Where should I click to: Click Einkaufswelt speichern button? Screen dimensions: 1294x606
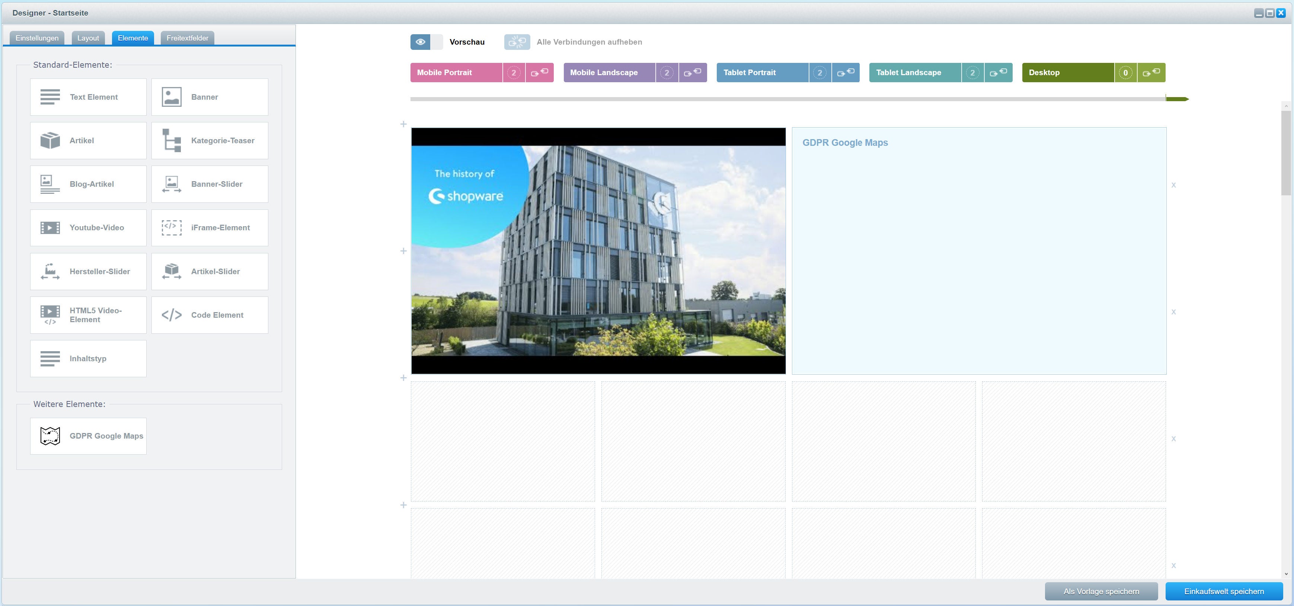[1226, 591]
